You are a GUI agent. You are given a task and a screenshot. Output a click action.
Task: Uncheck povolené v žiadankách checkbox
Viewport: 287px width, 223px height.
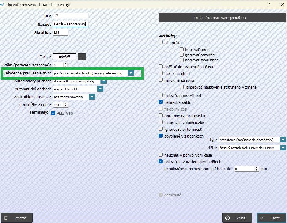[160, 136]
